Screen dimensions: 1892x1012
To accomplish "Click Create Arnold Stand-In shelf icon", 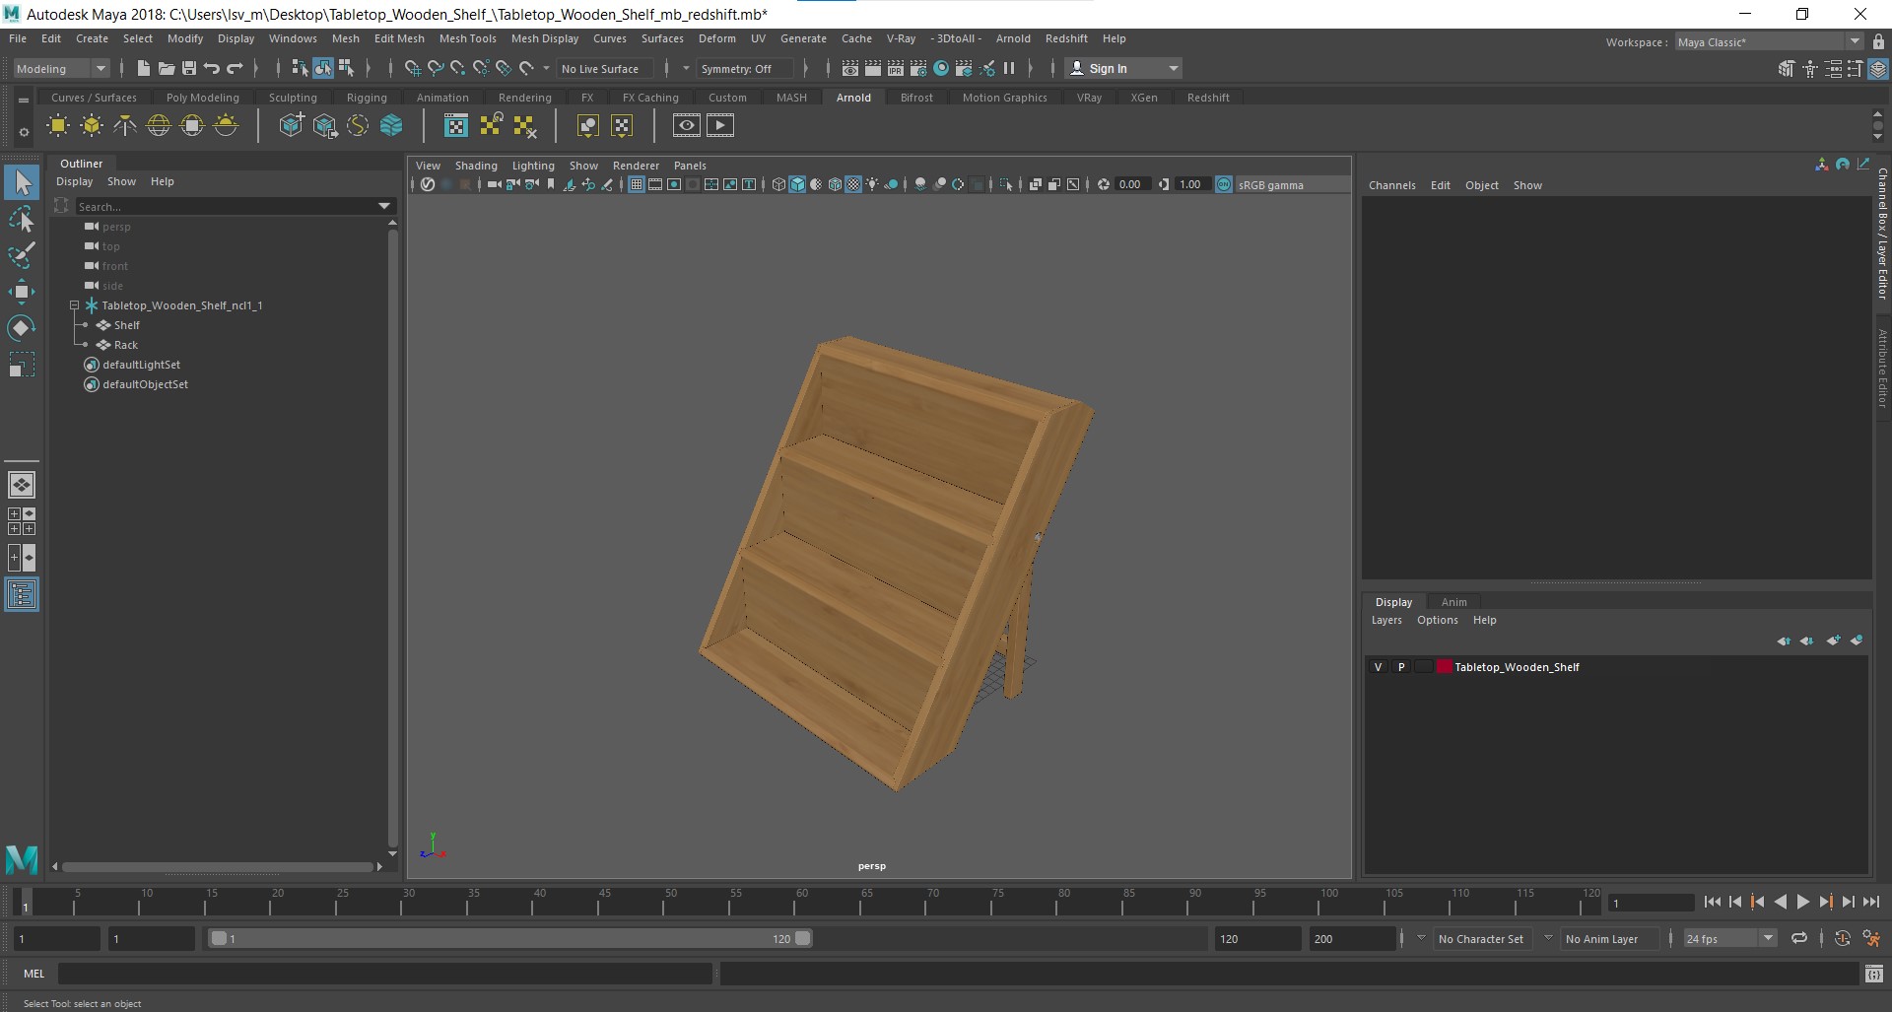I will point(292,125).
